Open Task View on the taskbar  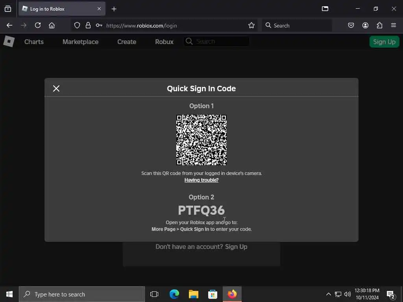(154, 294)
